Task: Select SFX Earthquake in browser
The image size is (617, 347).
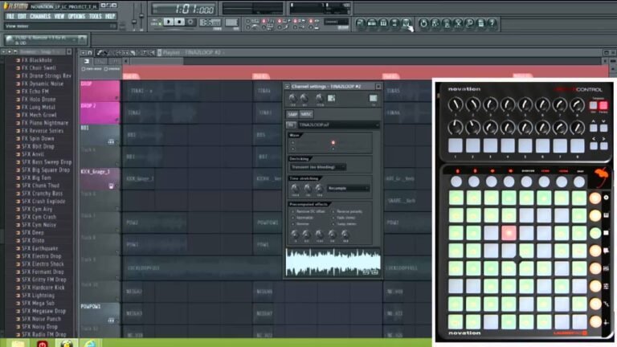Action: [39, 248]
